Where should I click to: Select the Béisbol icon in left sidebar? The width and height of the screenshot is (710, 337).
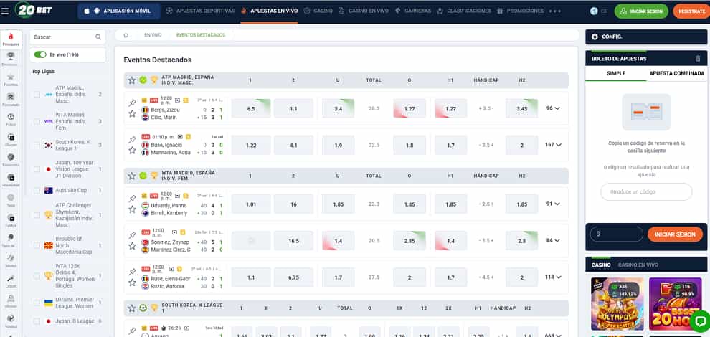[11, 257]
